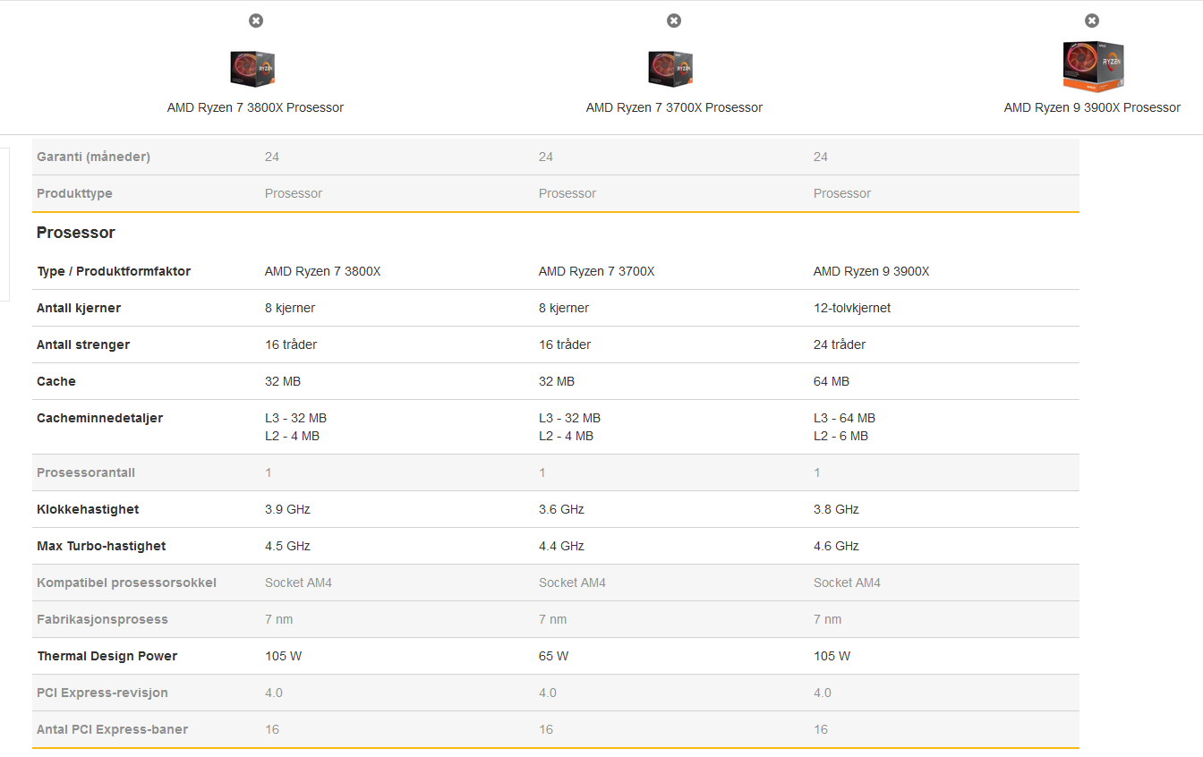This screenshot has width=1203, height=757.
Task: Click the 4.4 GHz turbo value
Action: pos(561,546)
